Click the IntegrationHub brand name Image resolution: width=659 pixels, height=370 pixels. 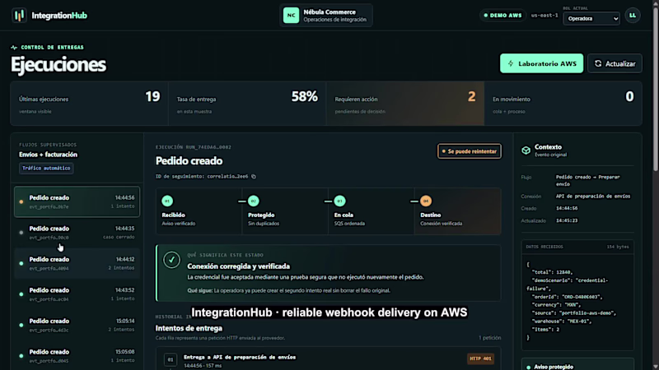(x=59, y=16)
